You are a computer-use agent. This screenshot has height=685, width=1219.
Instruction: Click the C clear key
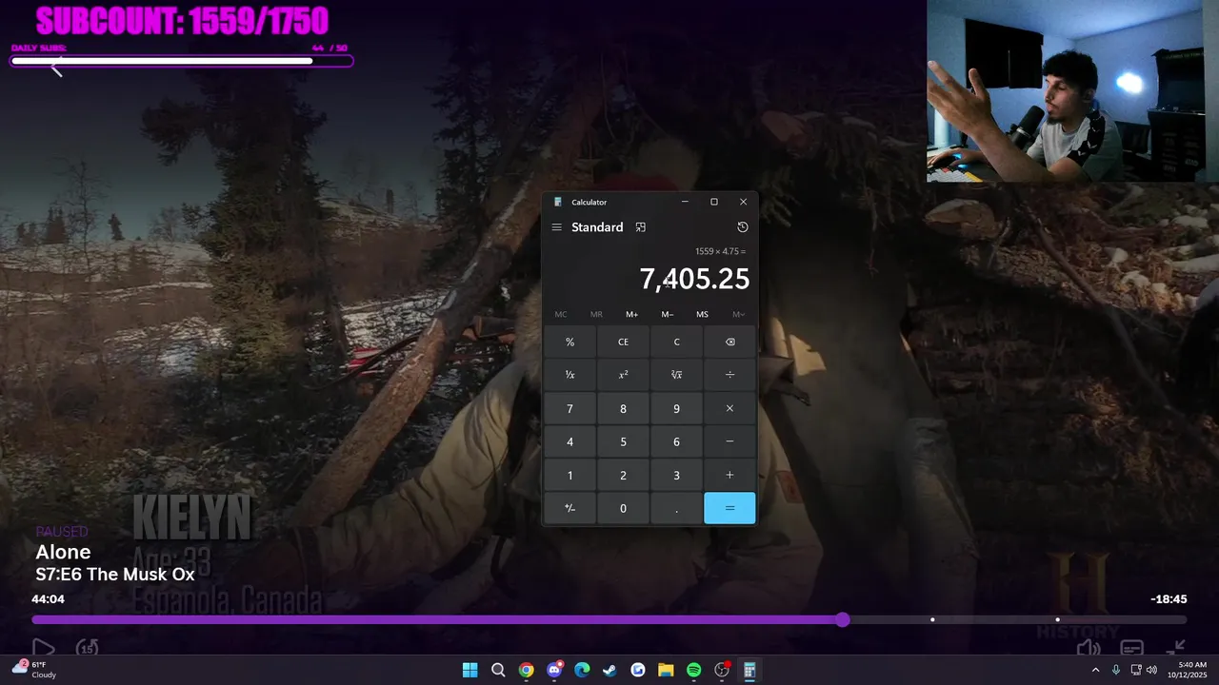point(676,342)
